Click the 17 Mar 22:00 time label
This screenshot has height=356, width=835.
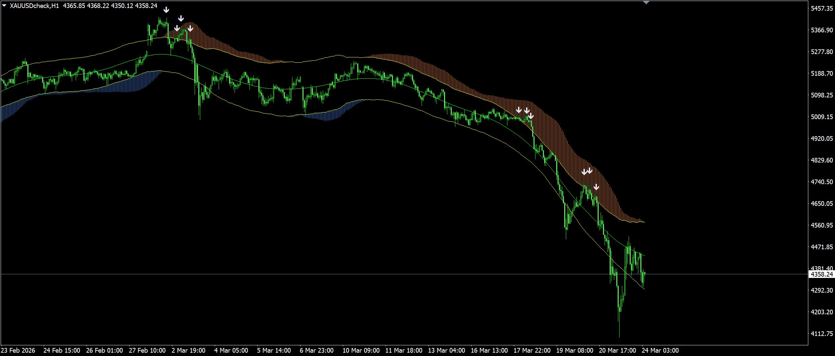pyautogui.click(x=532, y=351)
